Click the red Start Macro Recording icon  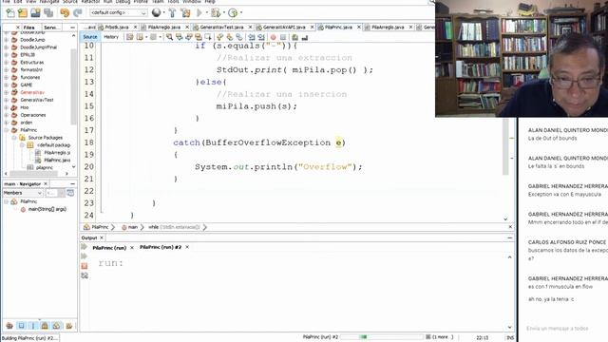click(x=273, y=37)
